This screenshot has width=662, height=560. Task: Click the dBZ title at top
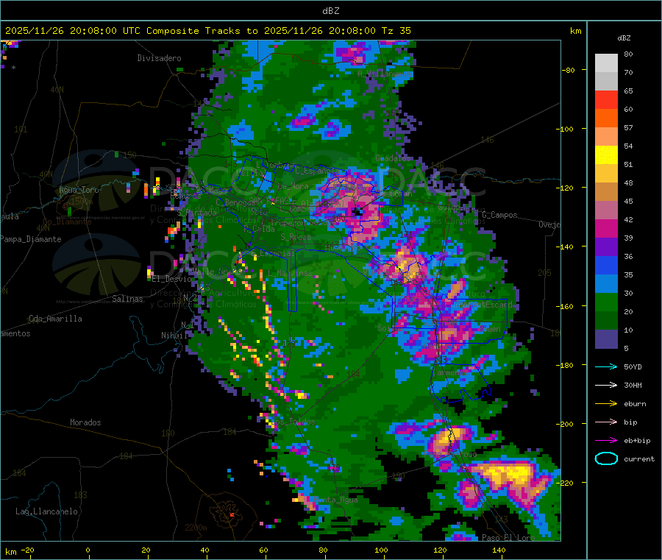[331, 11]
